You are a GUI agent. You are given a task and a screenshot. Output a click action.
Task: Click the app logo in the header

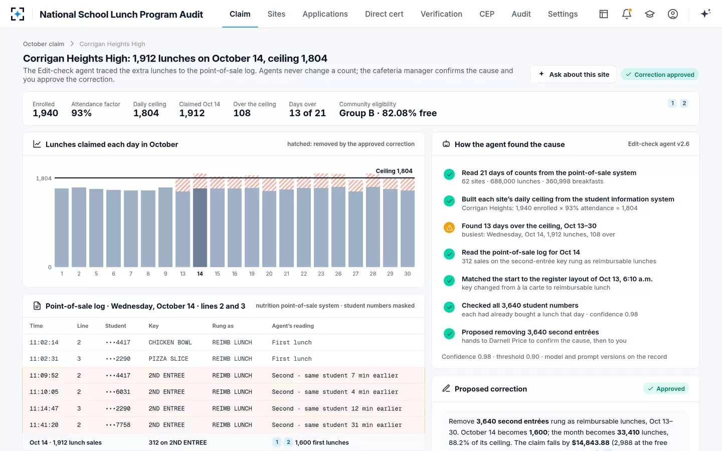click(18, 14)
